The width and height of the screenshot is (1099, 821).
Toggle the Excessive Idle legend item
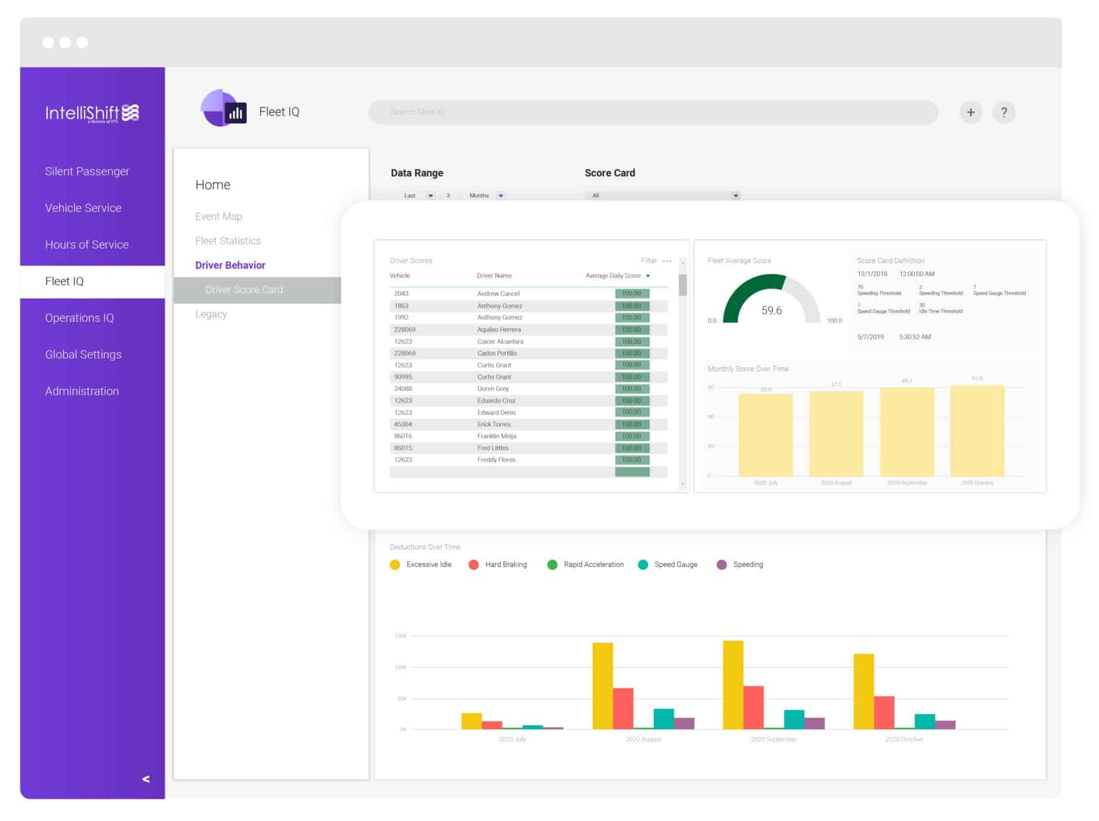click(395, 564)
